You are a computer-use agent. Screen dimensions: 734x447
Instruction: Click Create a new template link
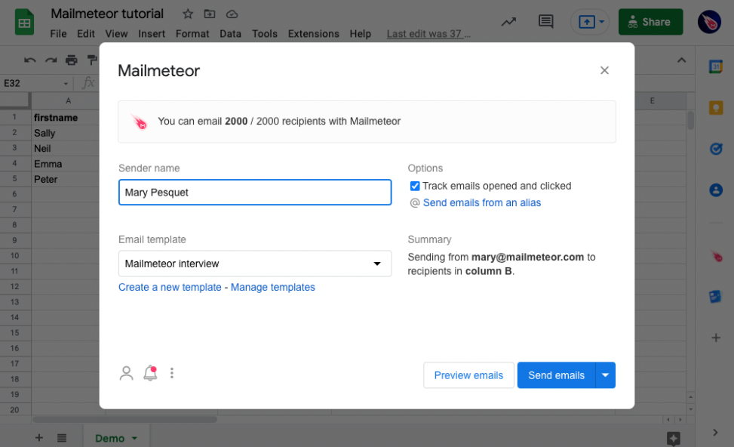point(170,287)
